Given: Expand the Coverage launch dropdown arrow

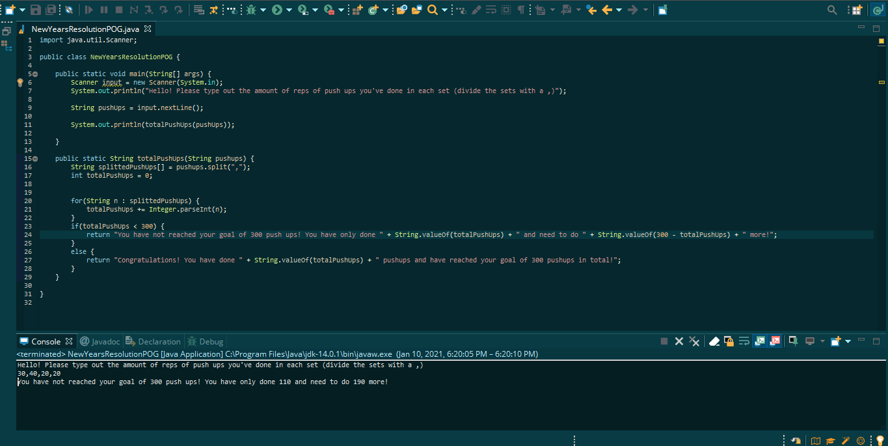Looking at the screenshot, I should pyautogui.click(x=315, y=10).
